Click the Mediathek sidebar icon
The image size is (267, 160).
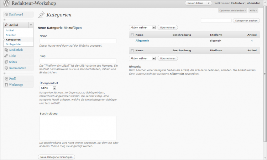click(x=6, y=50)
